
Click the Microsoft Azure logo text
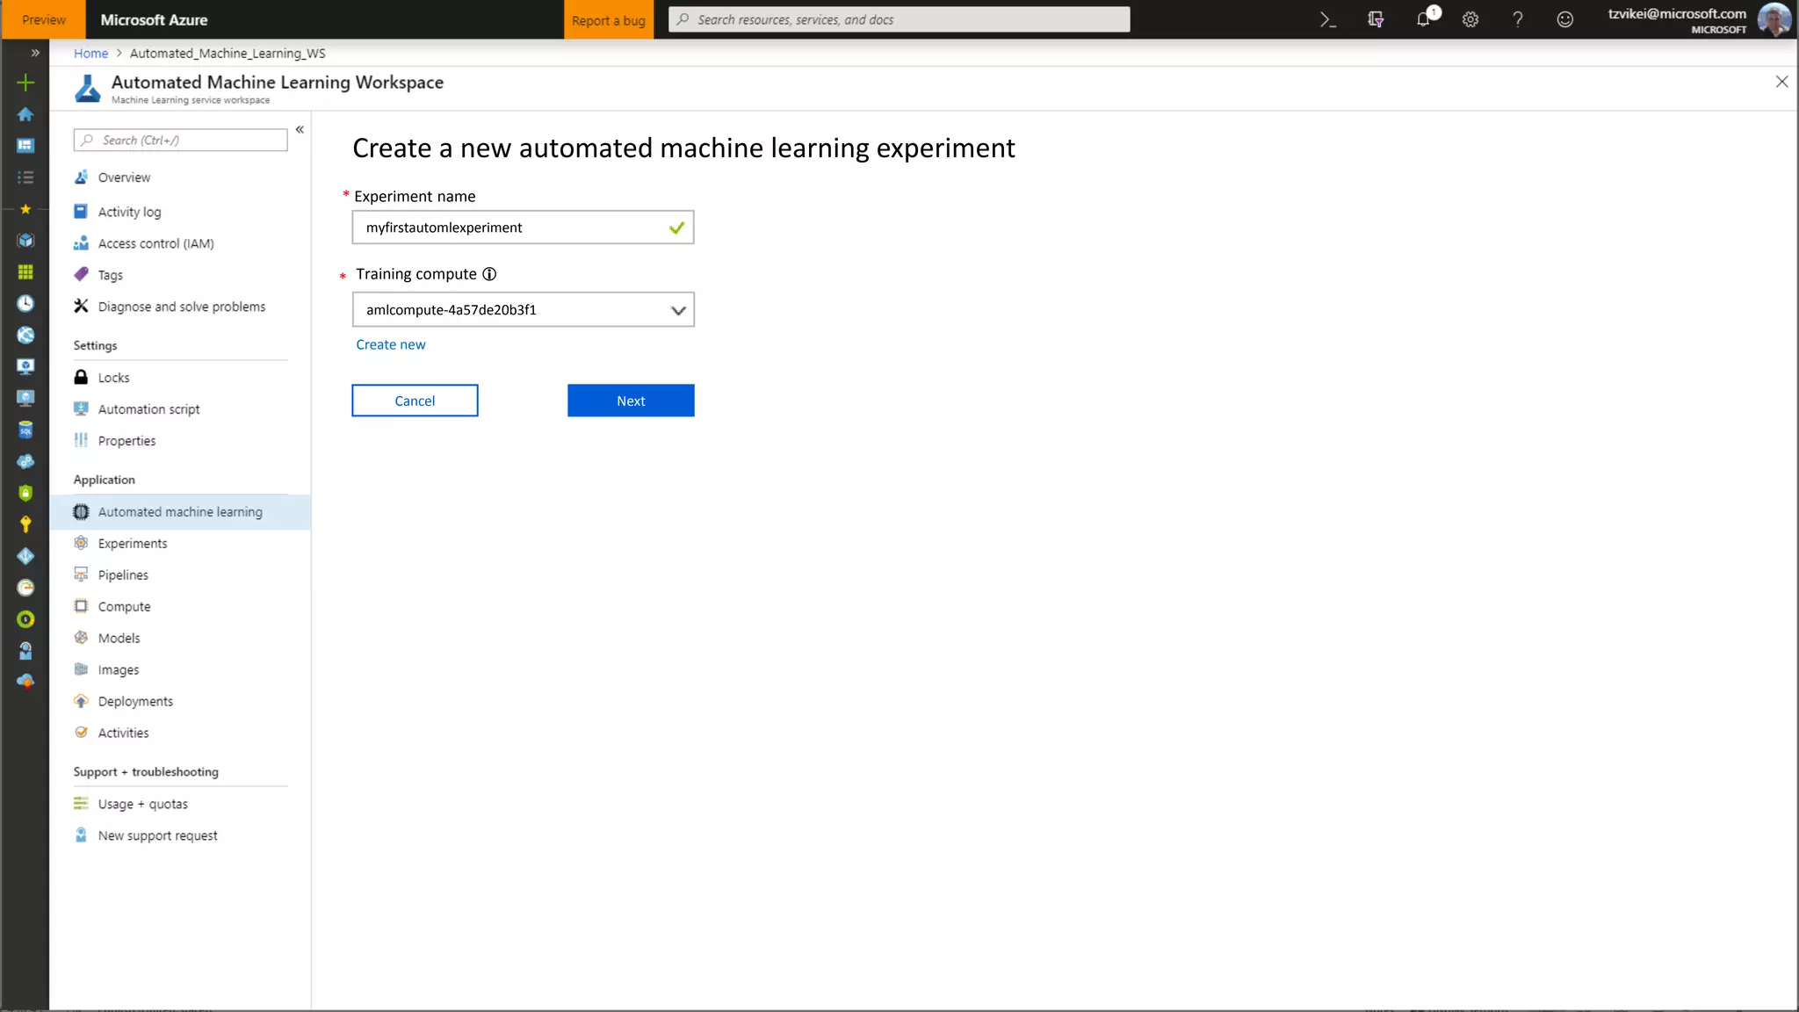click(154, 19)
